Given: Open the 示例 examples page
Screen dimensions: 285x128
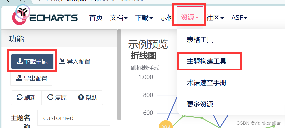Looking at the screenshot, I should [x=166, y=18].
